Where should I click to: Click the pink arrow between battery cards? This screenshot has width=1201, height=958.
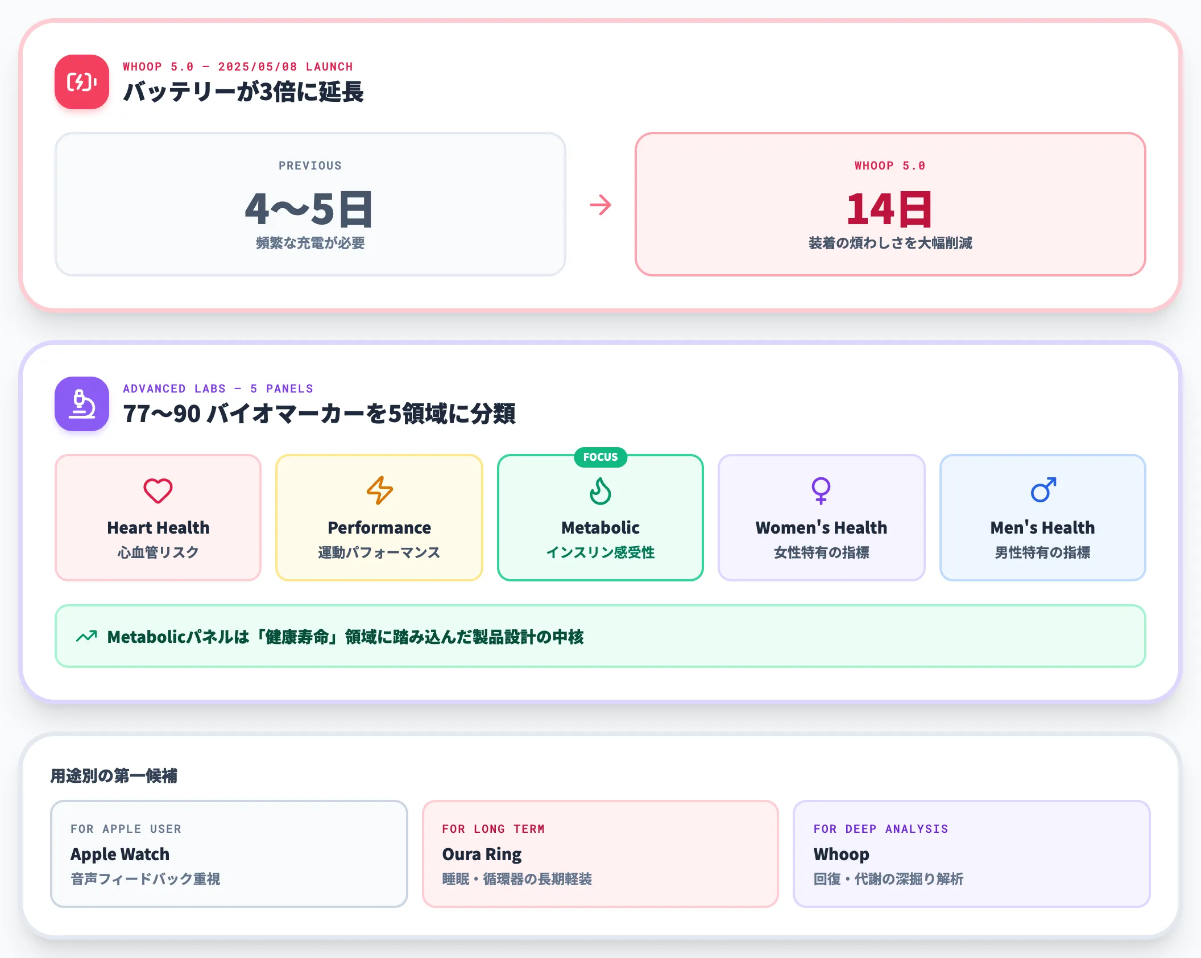(600, 205)
